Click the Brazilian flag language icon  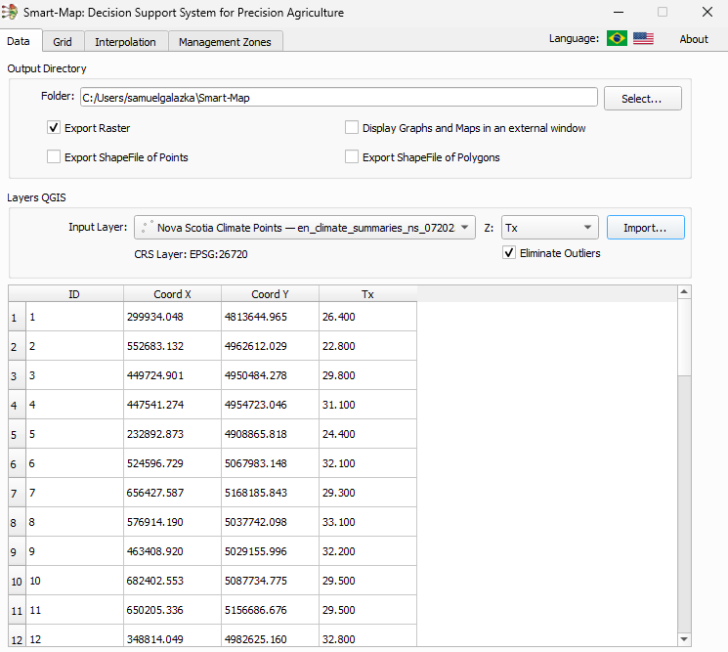click(x=617, y=38)
